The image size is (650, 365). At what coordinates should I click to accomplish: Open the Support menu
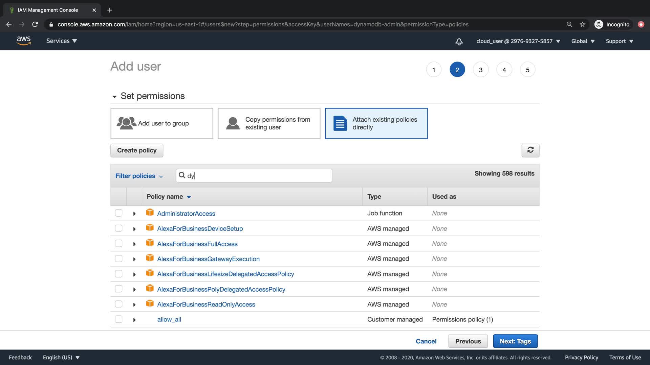[x=619, y=41]
